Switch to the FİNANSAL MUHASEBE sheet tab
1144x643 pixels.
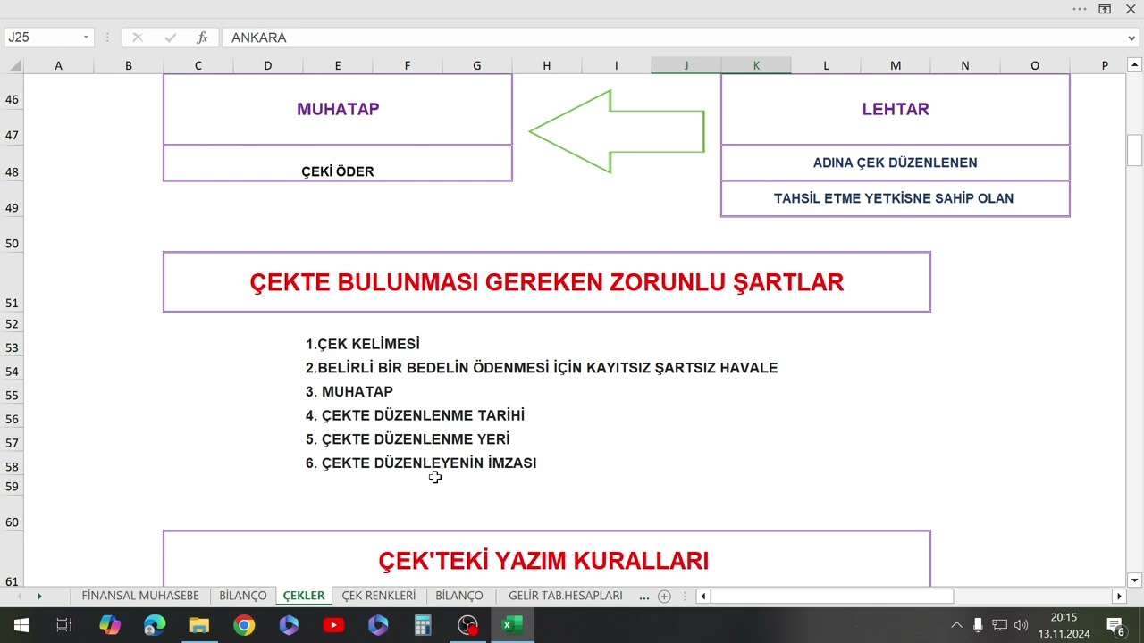140,596
